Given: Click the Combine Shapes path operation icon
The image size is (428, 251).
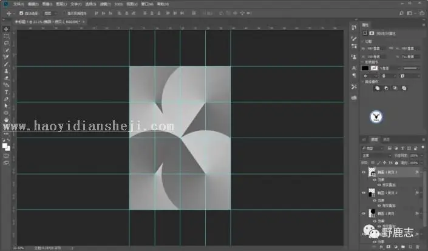Looking at the screenshot, I should click(377, 88).
